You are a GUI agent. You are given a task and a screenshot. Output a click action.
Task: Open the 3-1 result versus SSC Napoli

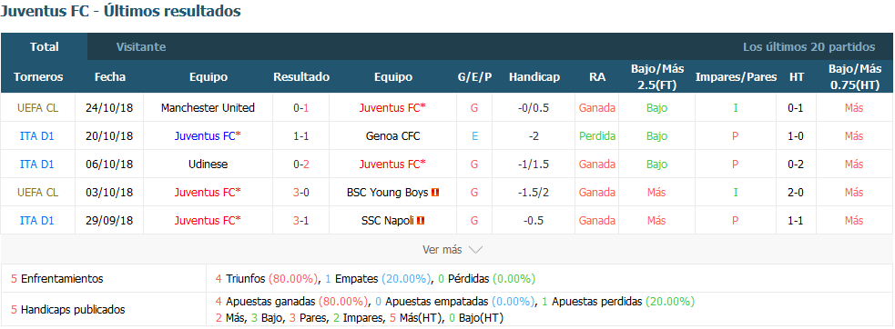pos(300,221)
